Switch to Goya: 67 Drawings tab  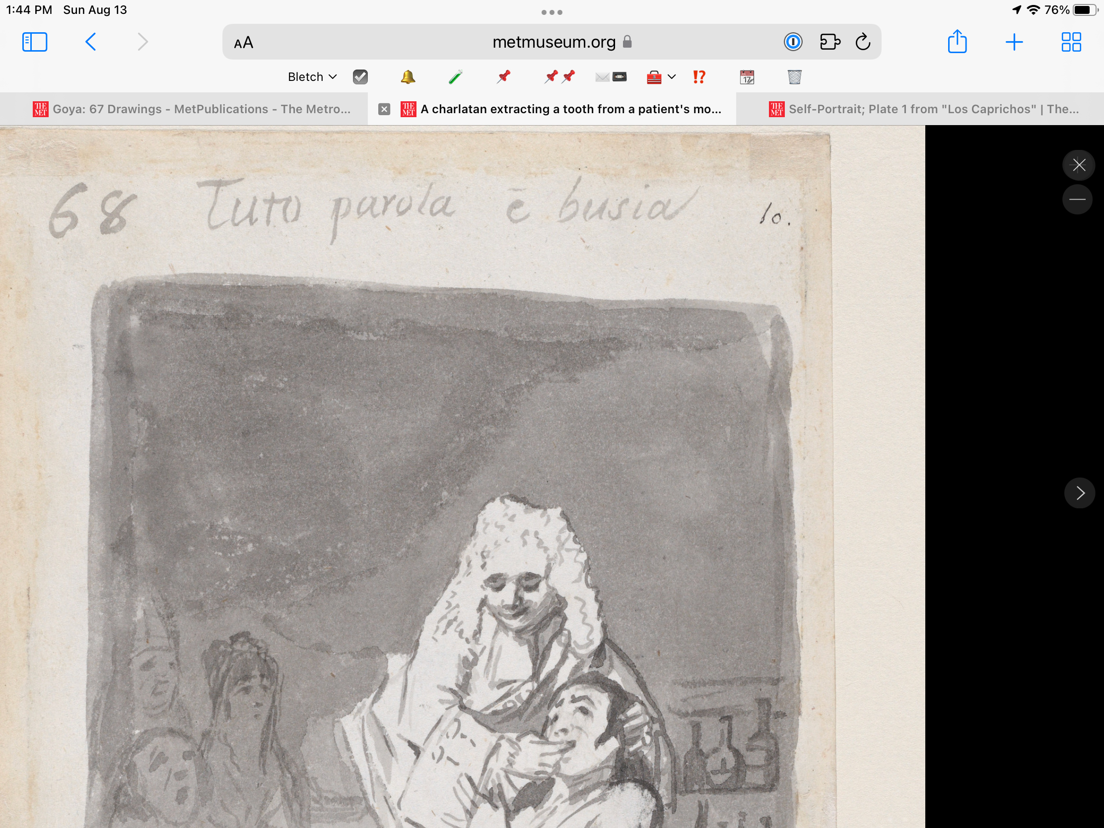coord(184,109)
